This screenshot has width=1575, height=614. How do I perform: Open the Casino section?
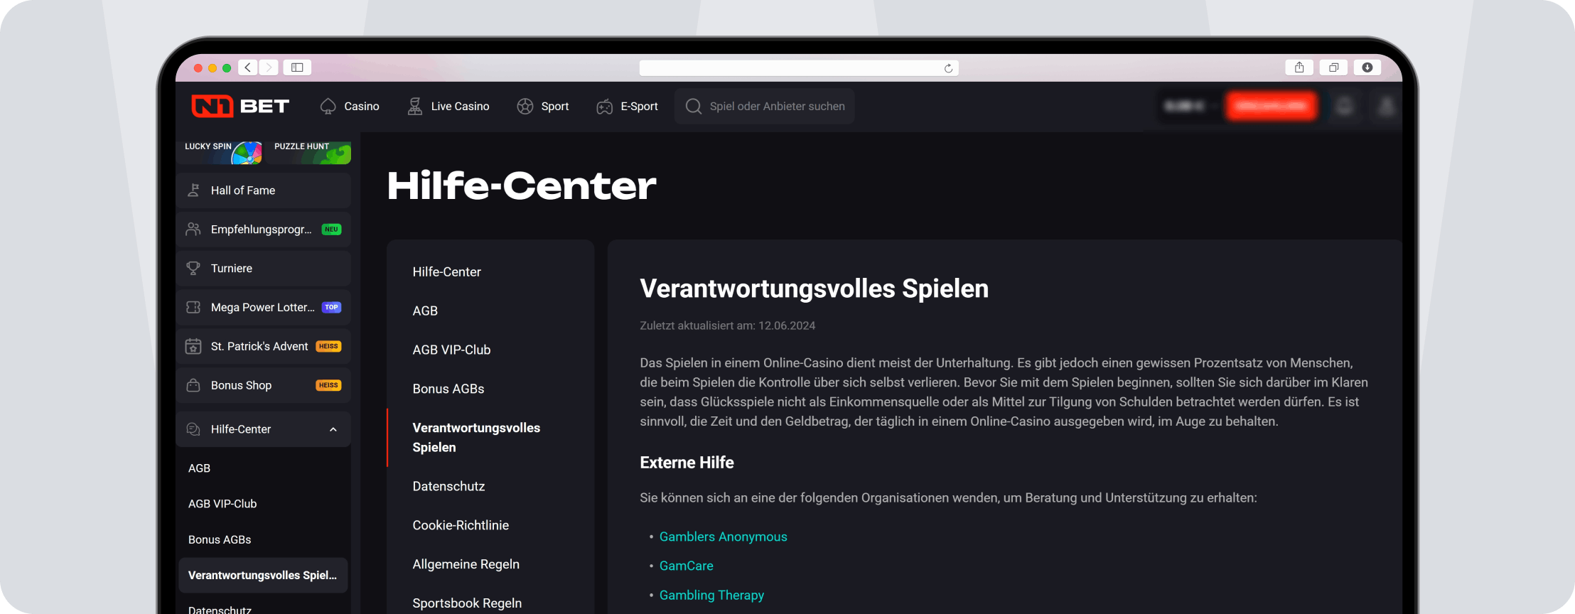click(x=350, y=106)
